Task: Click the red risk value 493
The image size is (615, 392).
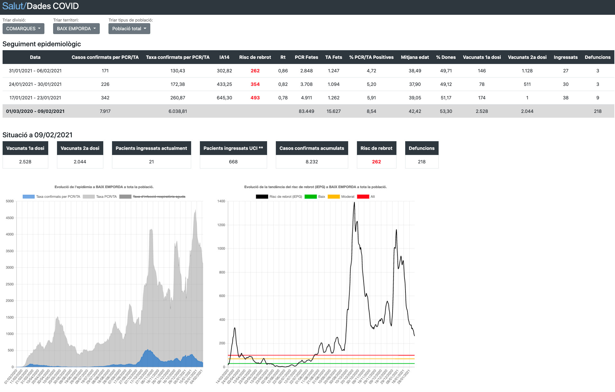Action: coord(255,98)
